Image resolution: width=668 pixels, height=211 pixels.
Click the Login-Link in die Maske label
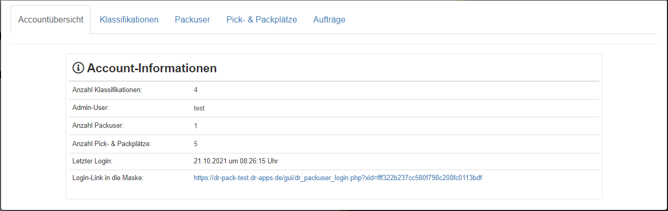click(108, 178)
